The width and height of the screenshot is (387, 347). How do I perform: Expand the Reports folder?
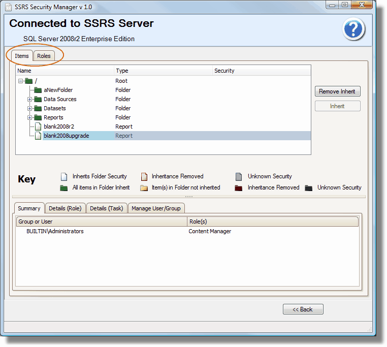[x=29, y=117]
